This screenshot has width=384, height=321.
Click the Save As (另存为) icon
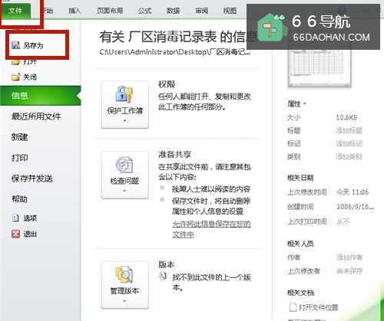[x=16, y=45]
